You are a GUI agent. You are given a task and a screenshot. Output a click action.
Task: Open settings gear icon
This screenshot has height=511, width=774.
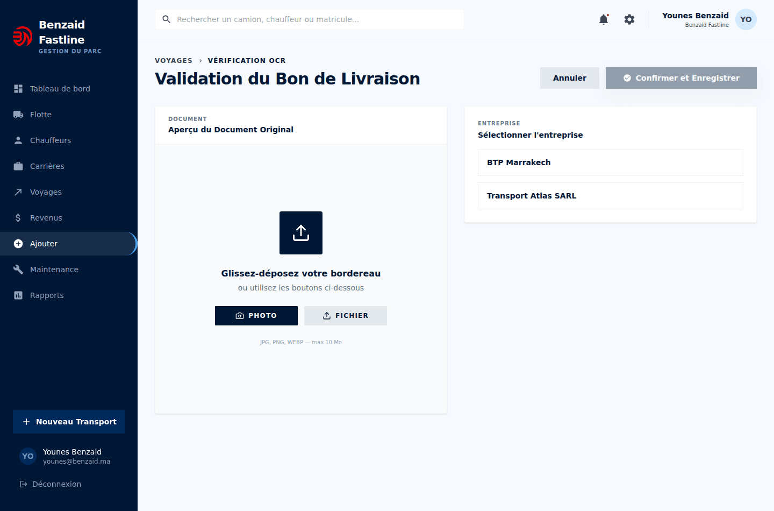[x=629, y=19]
